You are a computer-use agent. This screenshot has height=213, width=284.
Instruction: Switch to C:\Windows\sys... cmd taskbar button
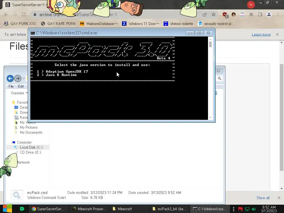click(210, 209)
